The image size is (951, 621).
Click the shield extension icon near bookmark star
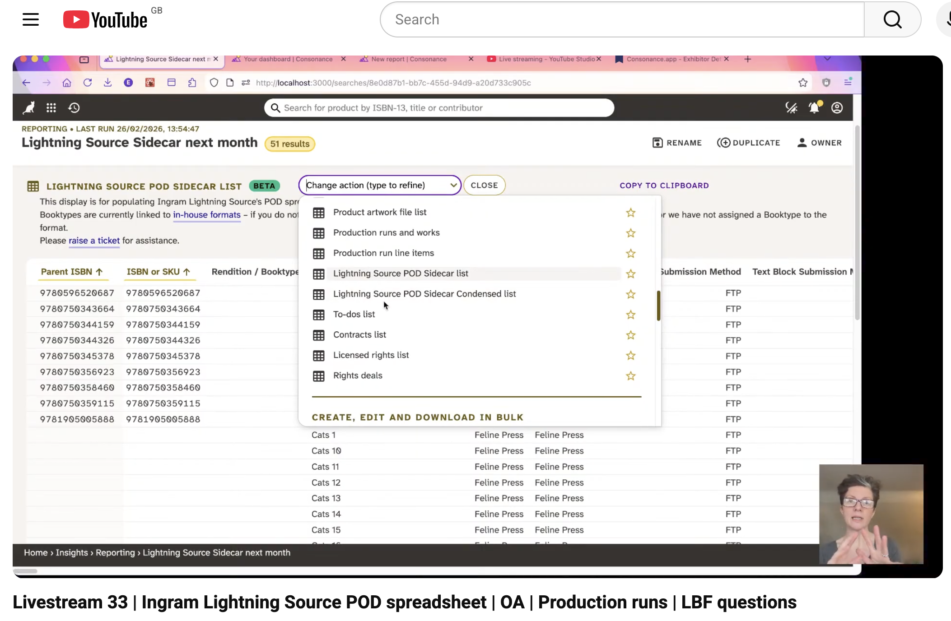[x=826, y=83]
